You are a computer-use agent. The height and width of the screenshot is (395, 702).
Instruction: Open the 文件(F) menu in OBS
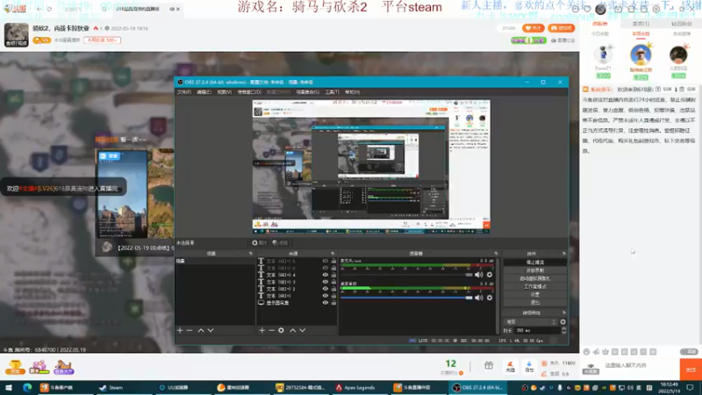tap(184, 92)
